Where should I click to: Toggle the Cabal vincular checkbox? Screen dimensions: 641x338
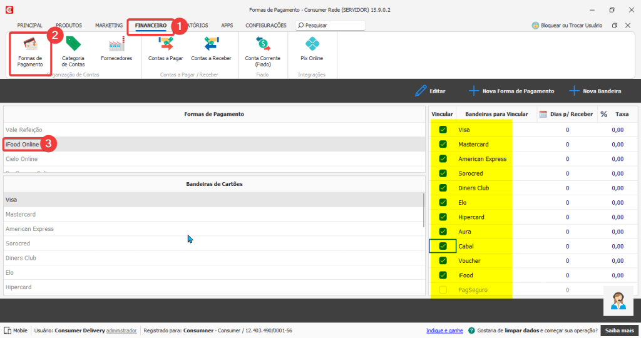(x=443, y=246)
